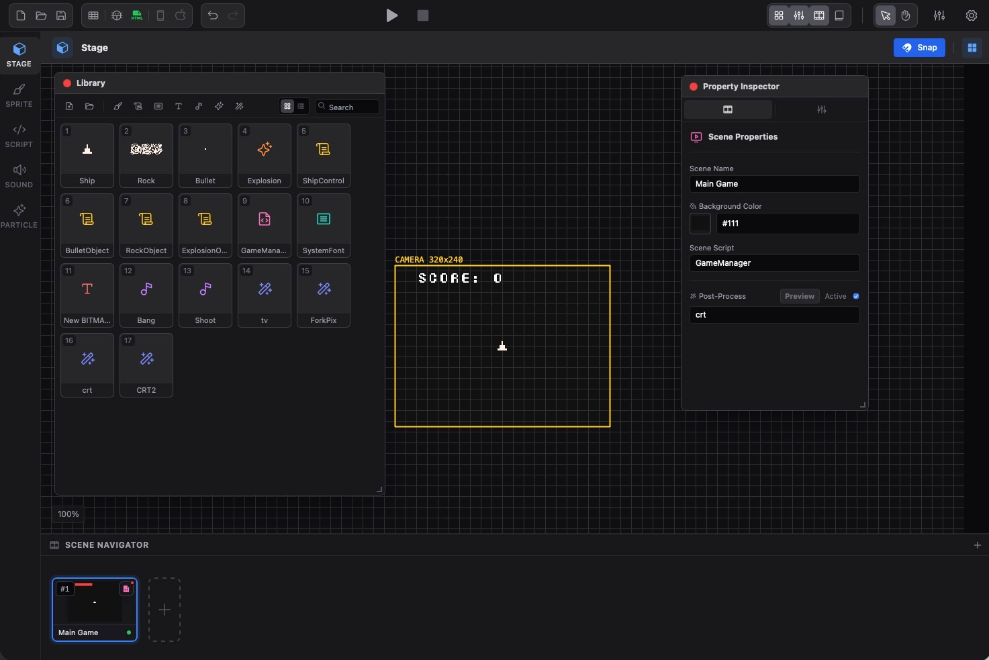Close Property Inspector via red dot

(694, 87)
